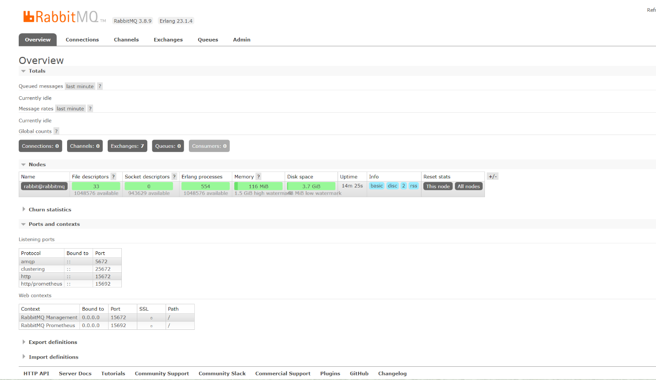
Task: Change Queued messages range 'last minute'
Action: pyautogui.click(x=80, y=86)
